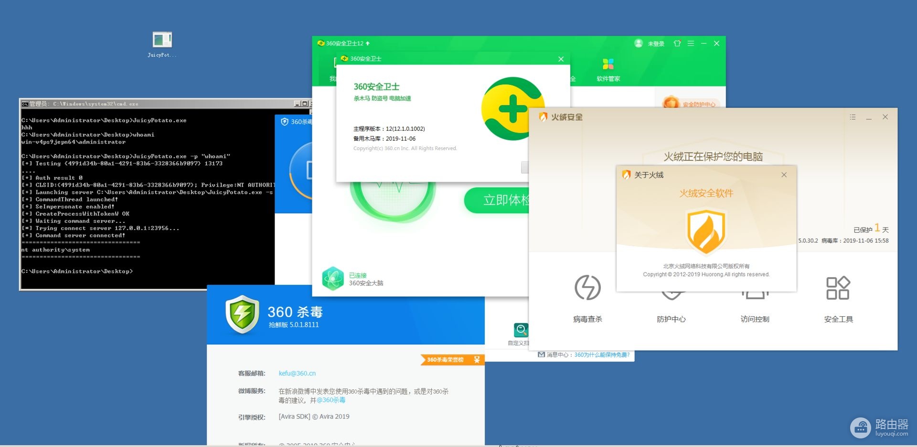The height and width of the screenshot is (447, 917).
Task: Open the 自定义扫描 magnifier icon
Action: (x=521, y=330)
